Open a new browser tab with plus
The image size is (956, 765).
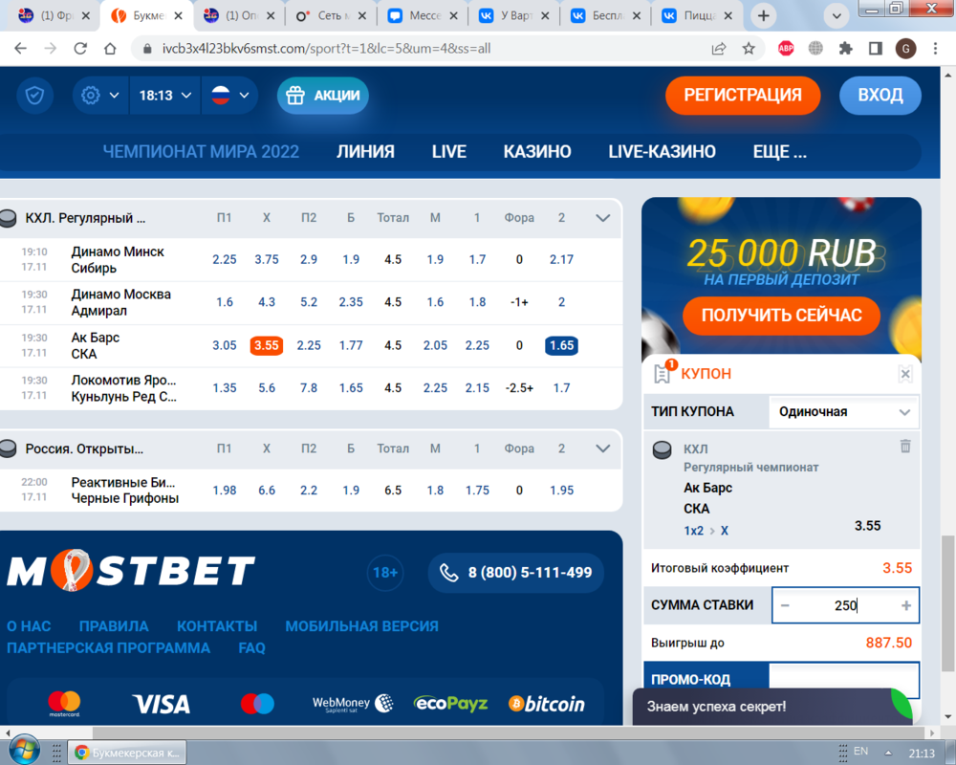[x=763, y=16]
